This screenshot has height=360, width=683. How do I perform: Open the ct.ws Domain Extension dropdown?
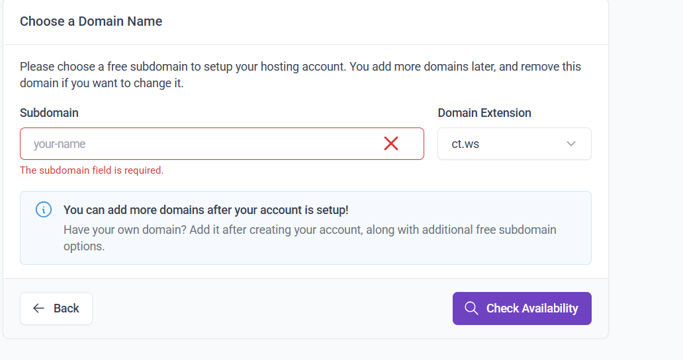coord(514,144)
